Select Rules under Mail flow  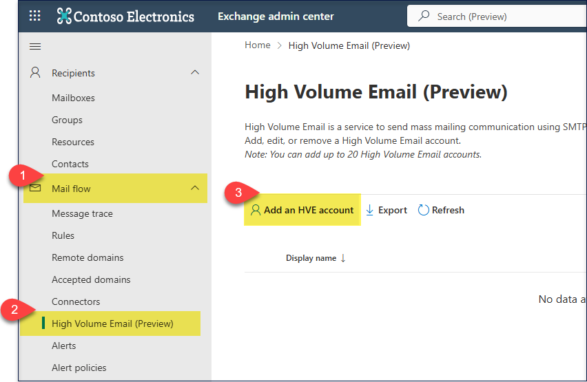click(63, 235)
